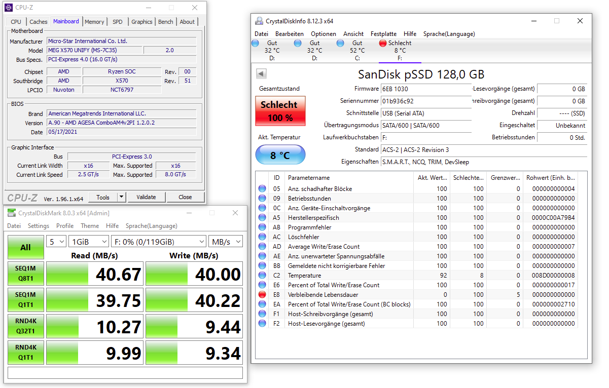Open Sprache(Language) menu in CrystalDiskInfo
This screenshot has width=609, height=388.
point(449,34)
